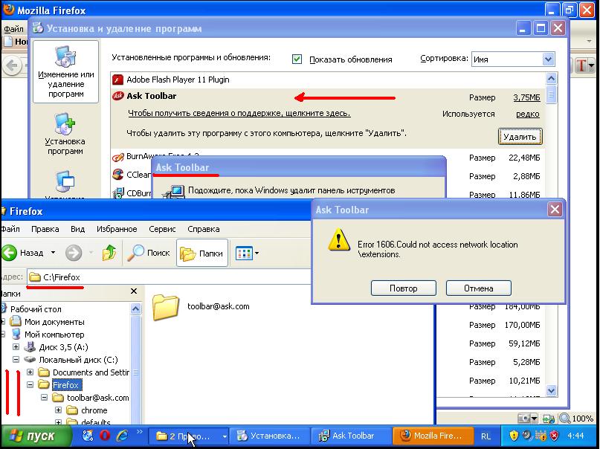Click the yellow security shield tray icon
Screen dimensions: 600x449
(x=514, y=436)
